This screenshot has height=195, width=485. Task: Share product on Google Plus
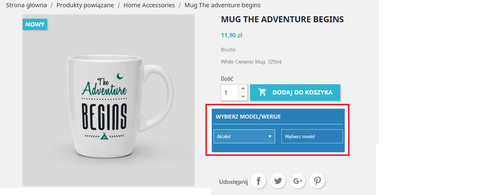(298, 181)
